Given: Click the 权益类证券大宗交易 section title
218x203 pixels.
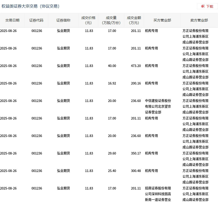Looking at the screenshot, I should click(x=30, y=6).
